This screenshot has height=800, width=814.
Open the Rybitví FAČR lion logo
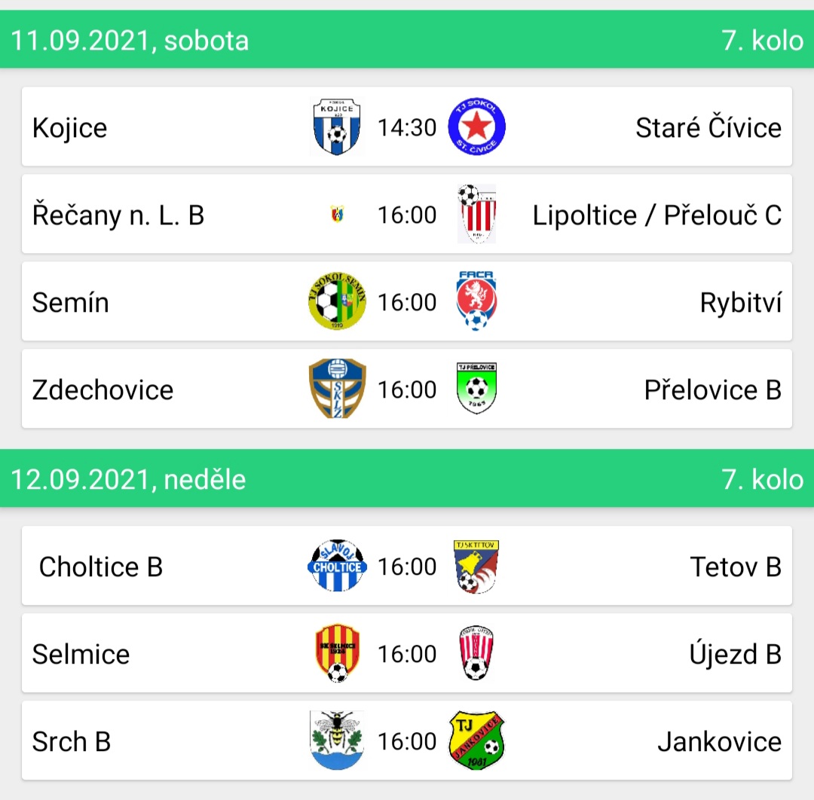[476, 301]
